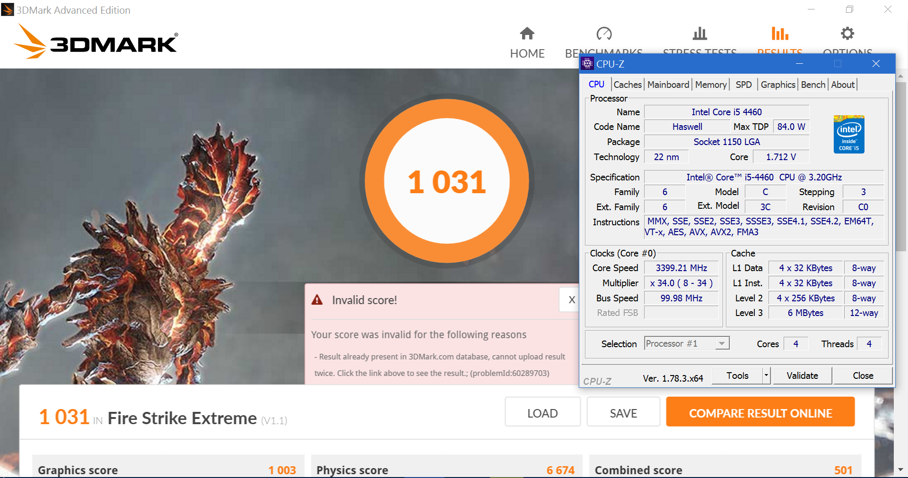Screen dimensions: 908x478
Task: Click the Max TDP value 84.0 W
Action: pos(791,127)
